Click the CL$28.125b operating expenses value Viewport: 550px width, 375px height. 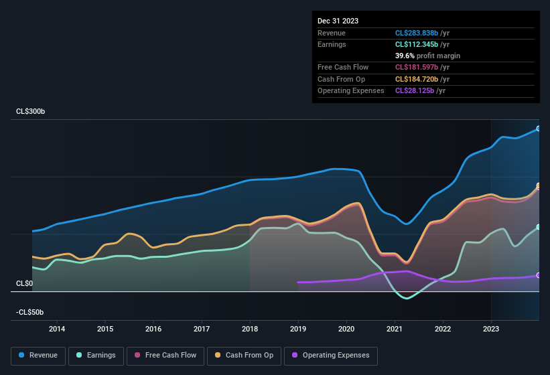pyautogui.click(x=415, y=91)
